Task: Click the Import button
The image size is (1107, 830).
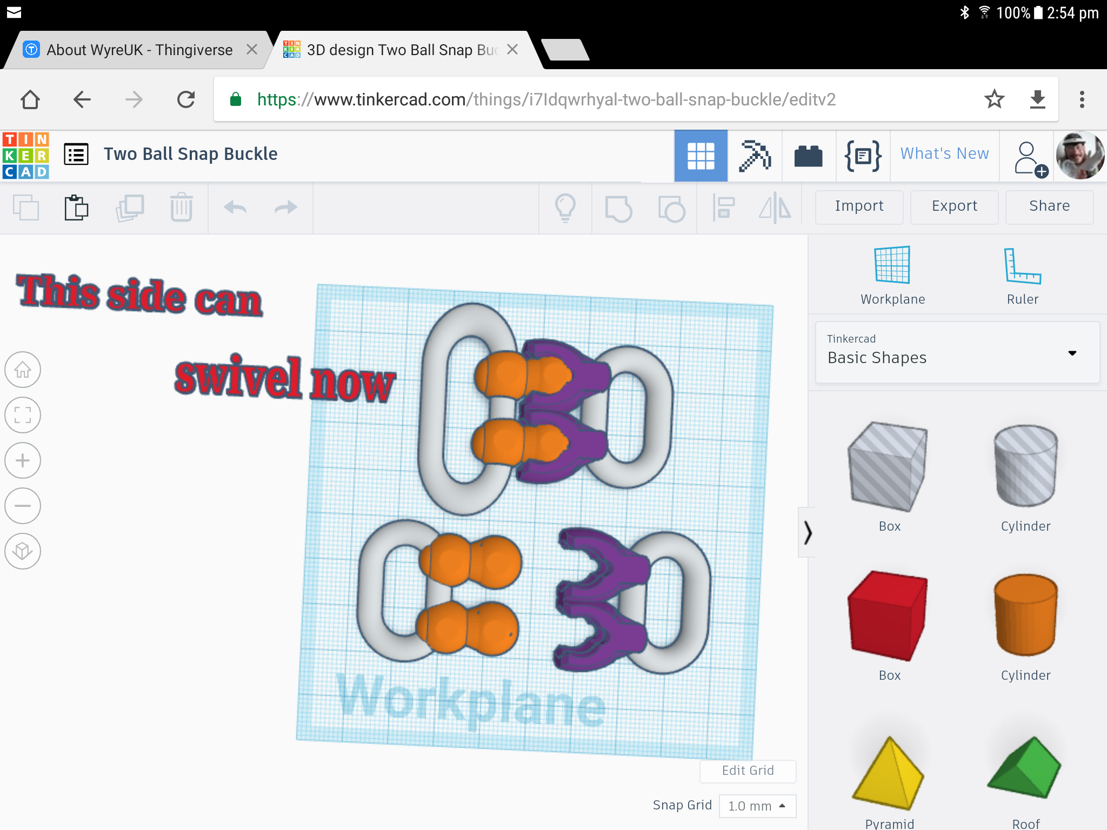Action: (859, 206)
